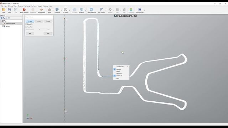Toggle Instant Fit checkbox in dialog
This screenshot has width=228, height=128.
(26, 24)
